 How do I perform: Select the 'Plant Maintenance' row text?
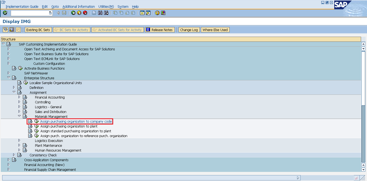click(x=48, y=146)
